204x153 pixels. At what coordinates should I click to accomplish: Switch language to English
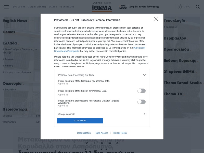108,3
